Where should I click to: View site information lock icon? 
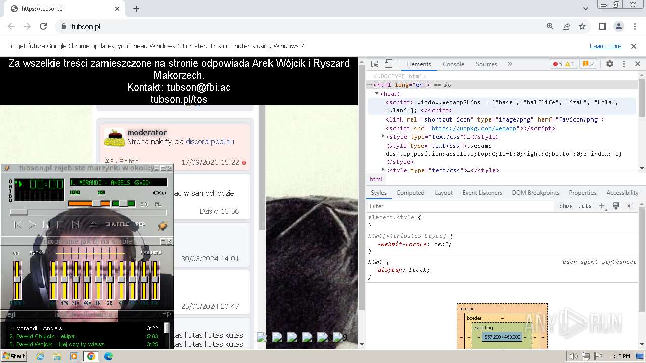point(64,26)
